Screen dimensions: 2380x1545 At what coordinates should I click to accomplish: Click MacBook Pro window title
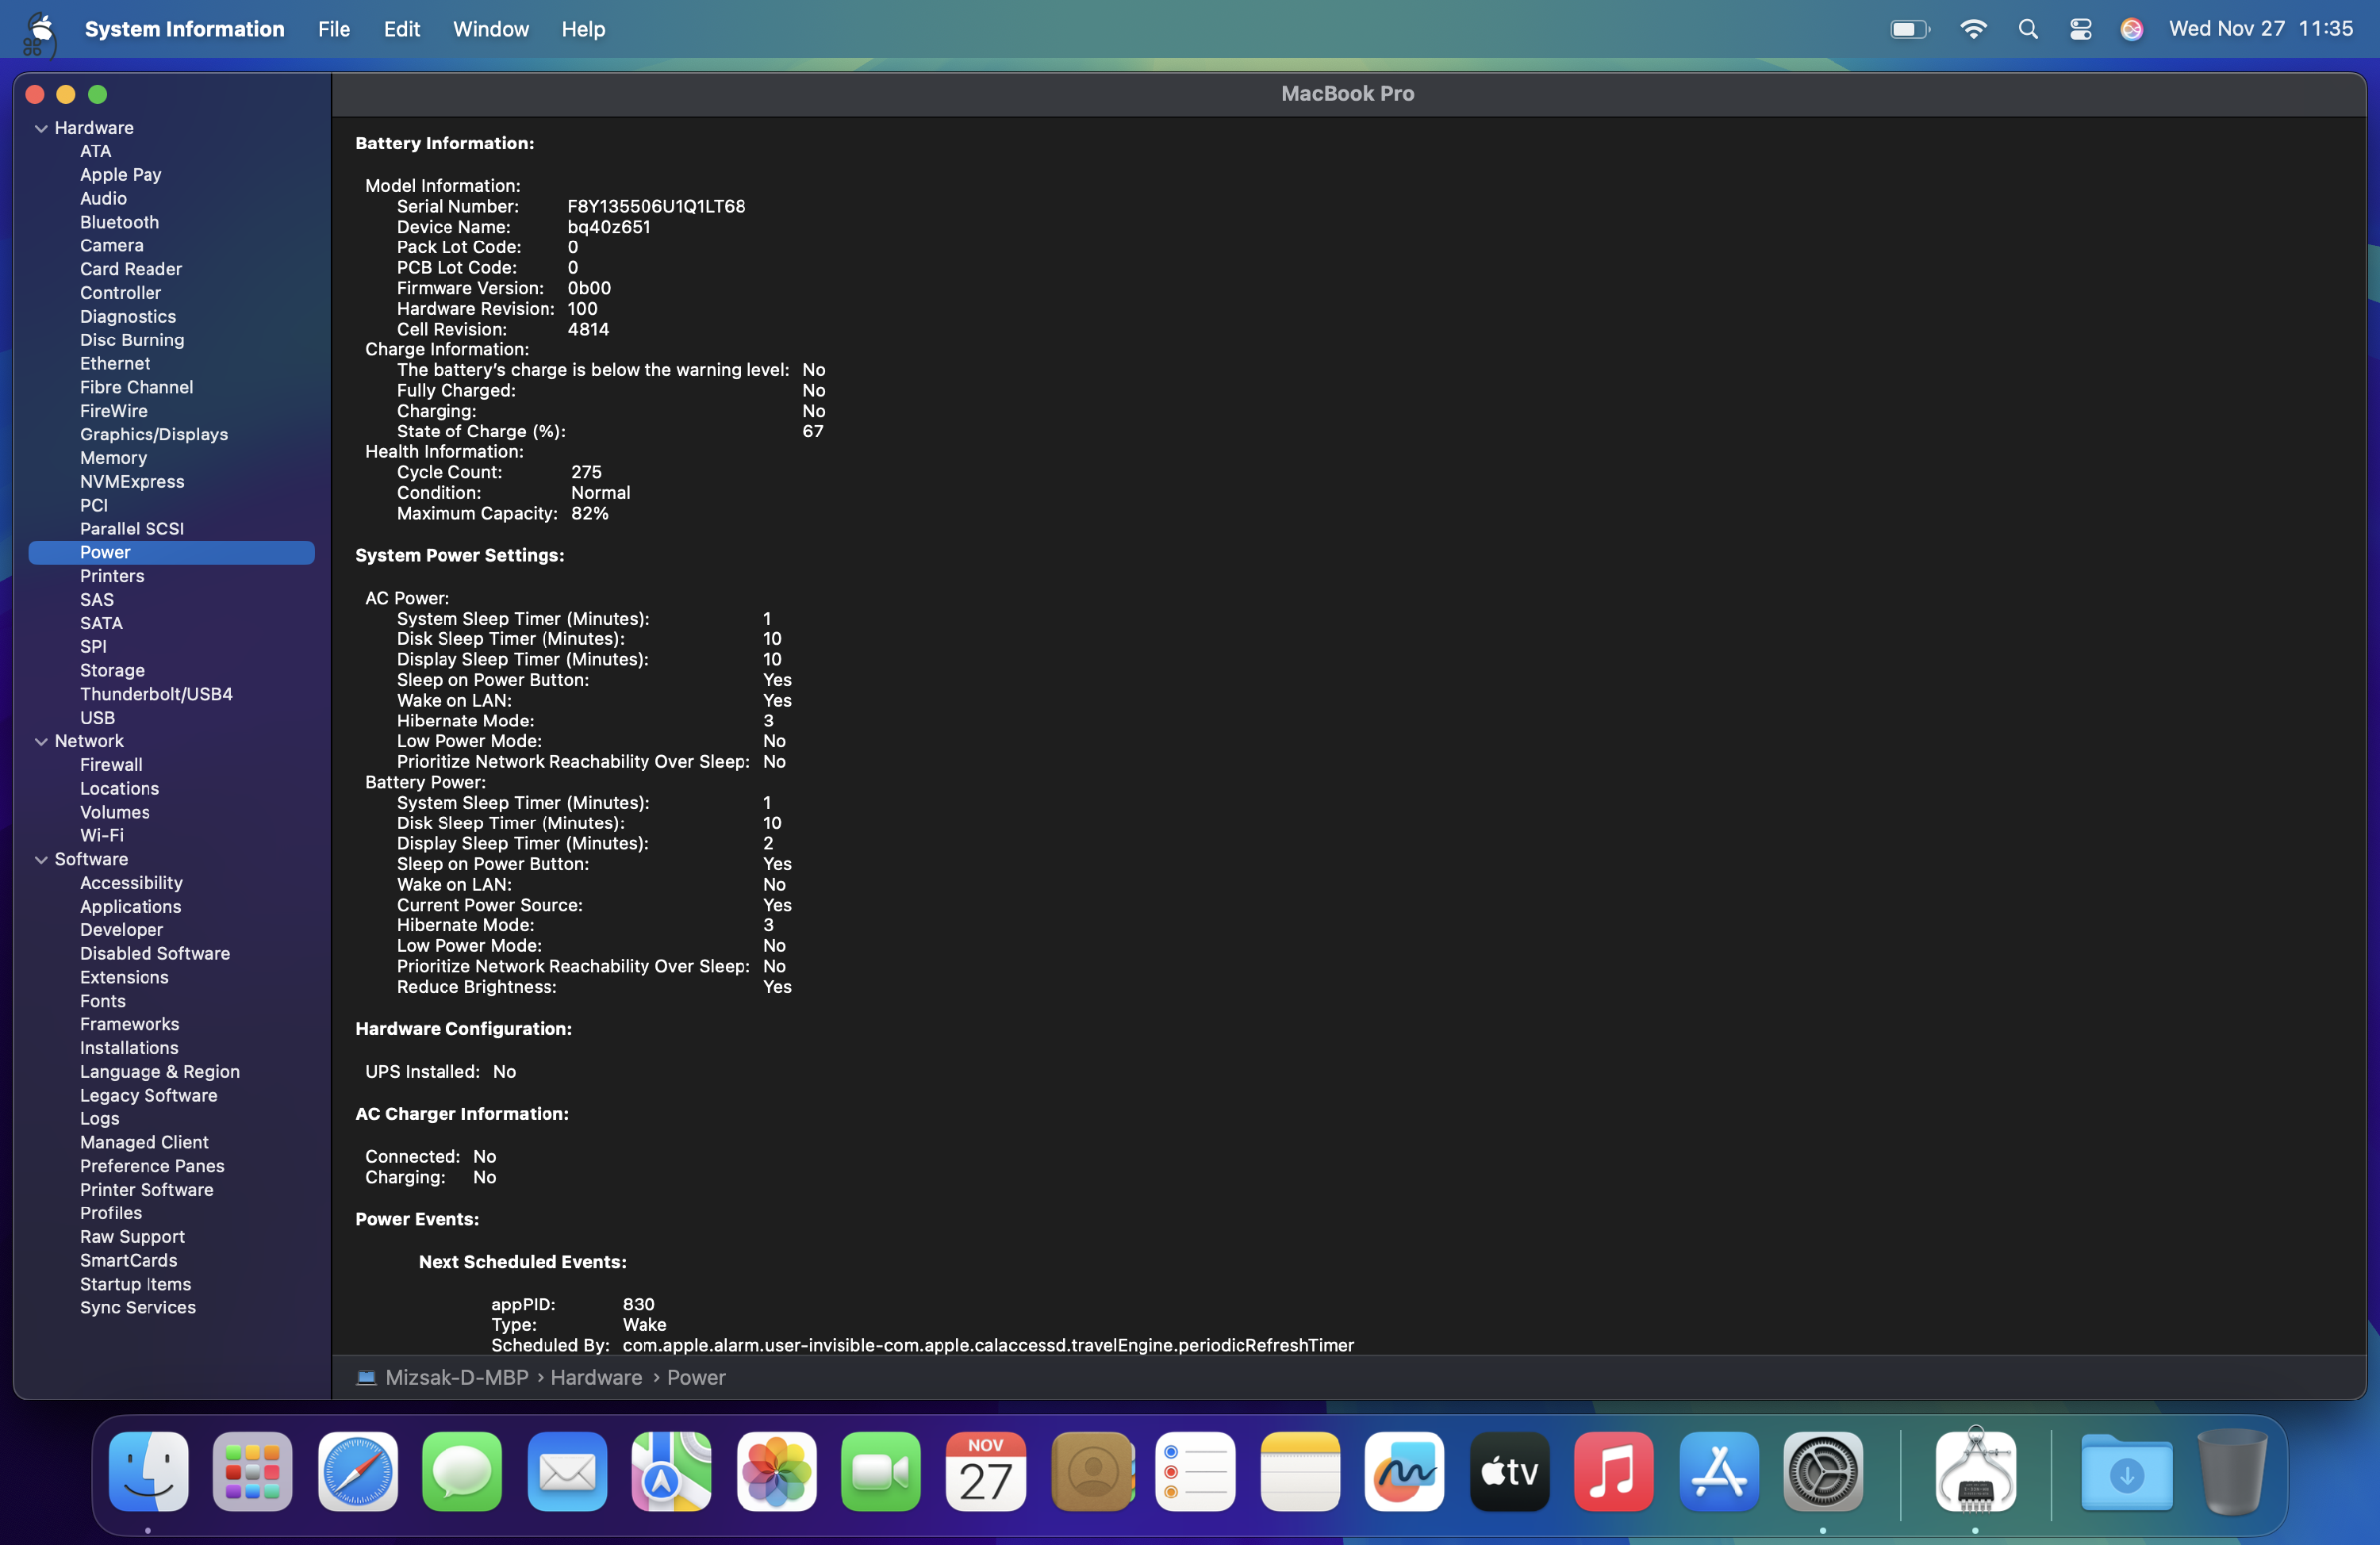tap(1347, 93)
